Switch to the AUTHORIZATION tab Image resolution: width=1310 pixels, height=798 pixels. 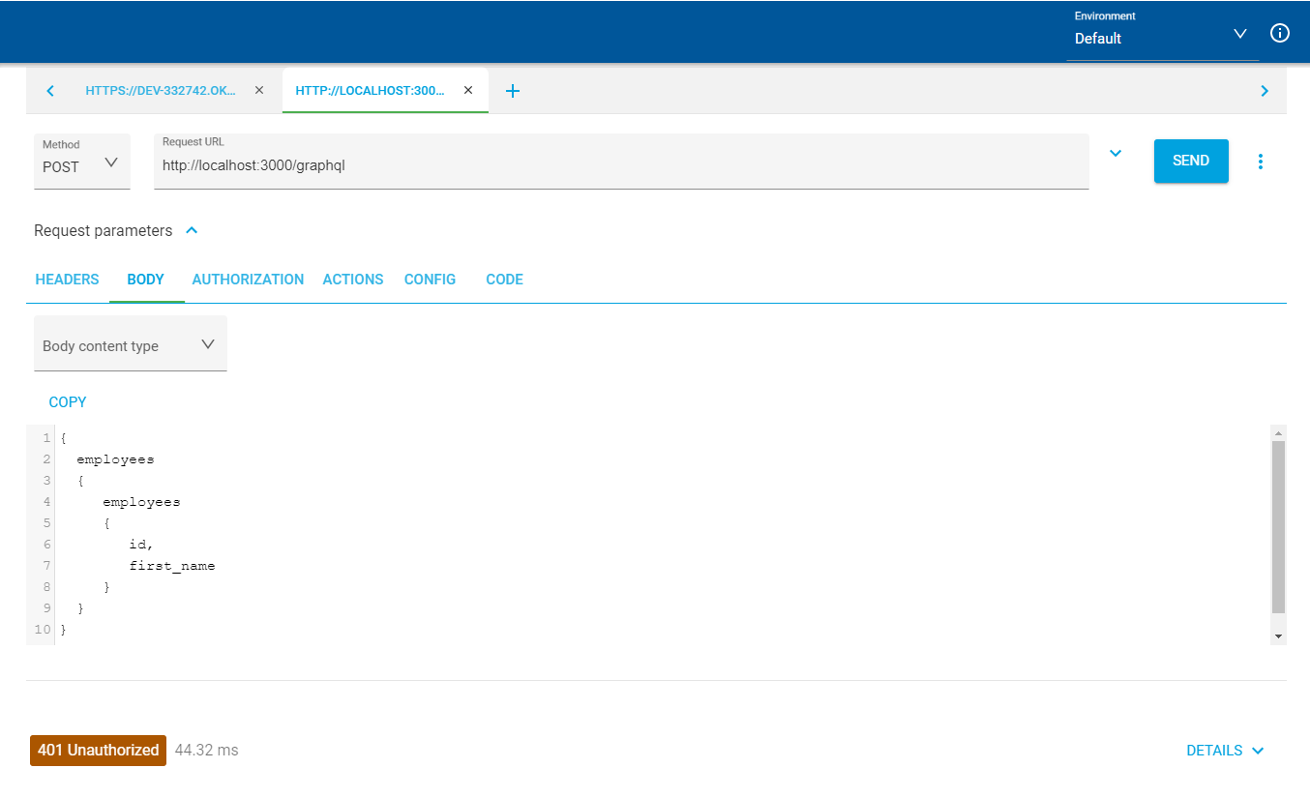coord(248,280)
